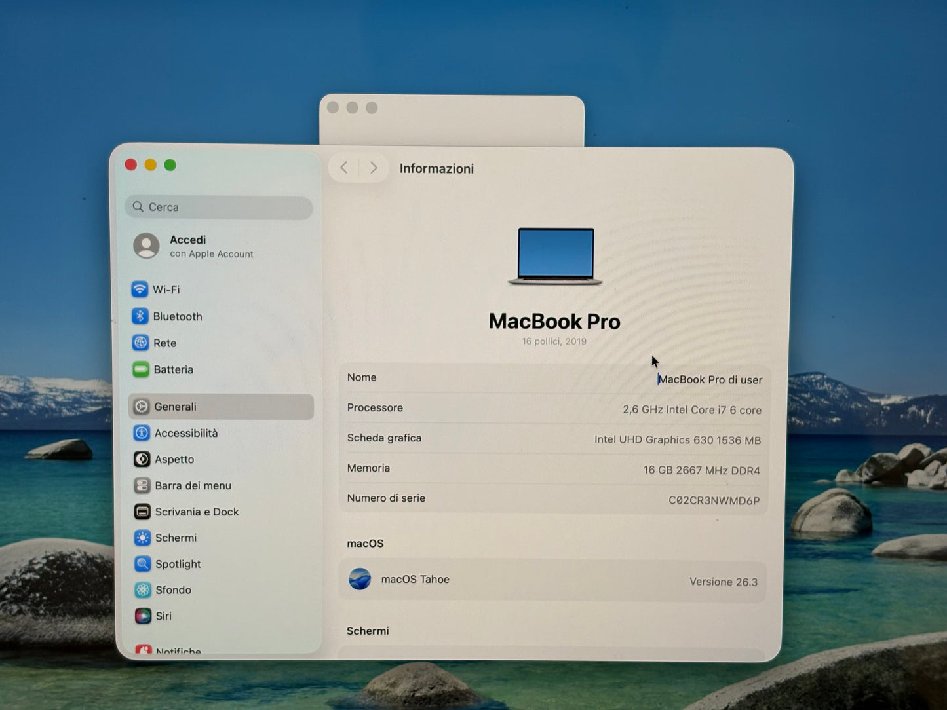Select Scrivania e Dock label
The image size is (947, 710).
click(x=197, y=512)
